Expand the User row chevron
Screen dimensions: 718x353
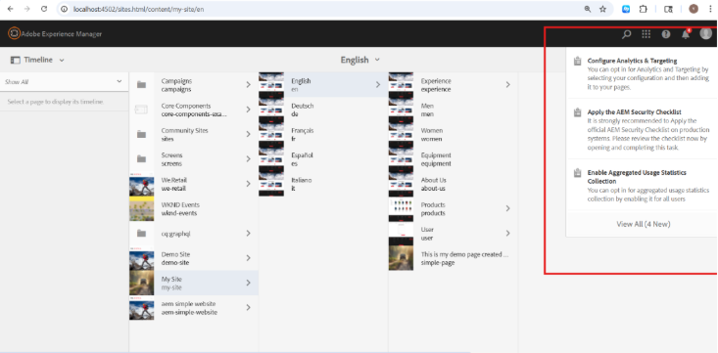[x=507, y=233]
